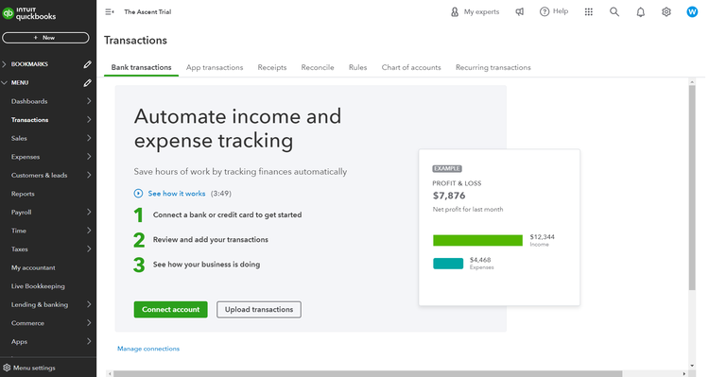The image size is (709, 377).
Task: Click Connect account button
Action: [x=170, y=310]
